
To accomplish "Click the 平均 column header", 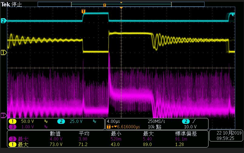I will coord(84,134).
